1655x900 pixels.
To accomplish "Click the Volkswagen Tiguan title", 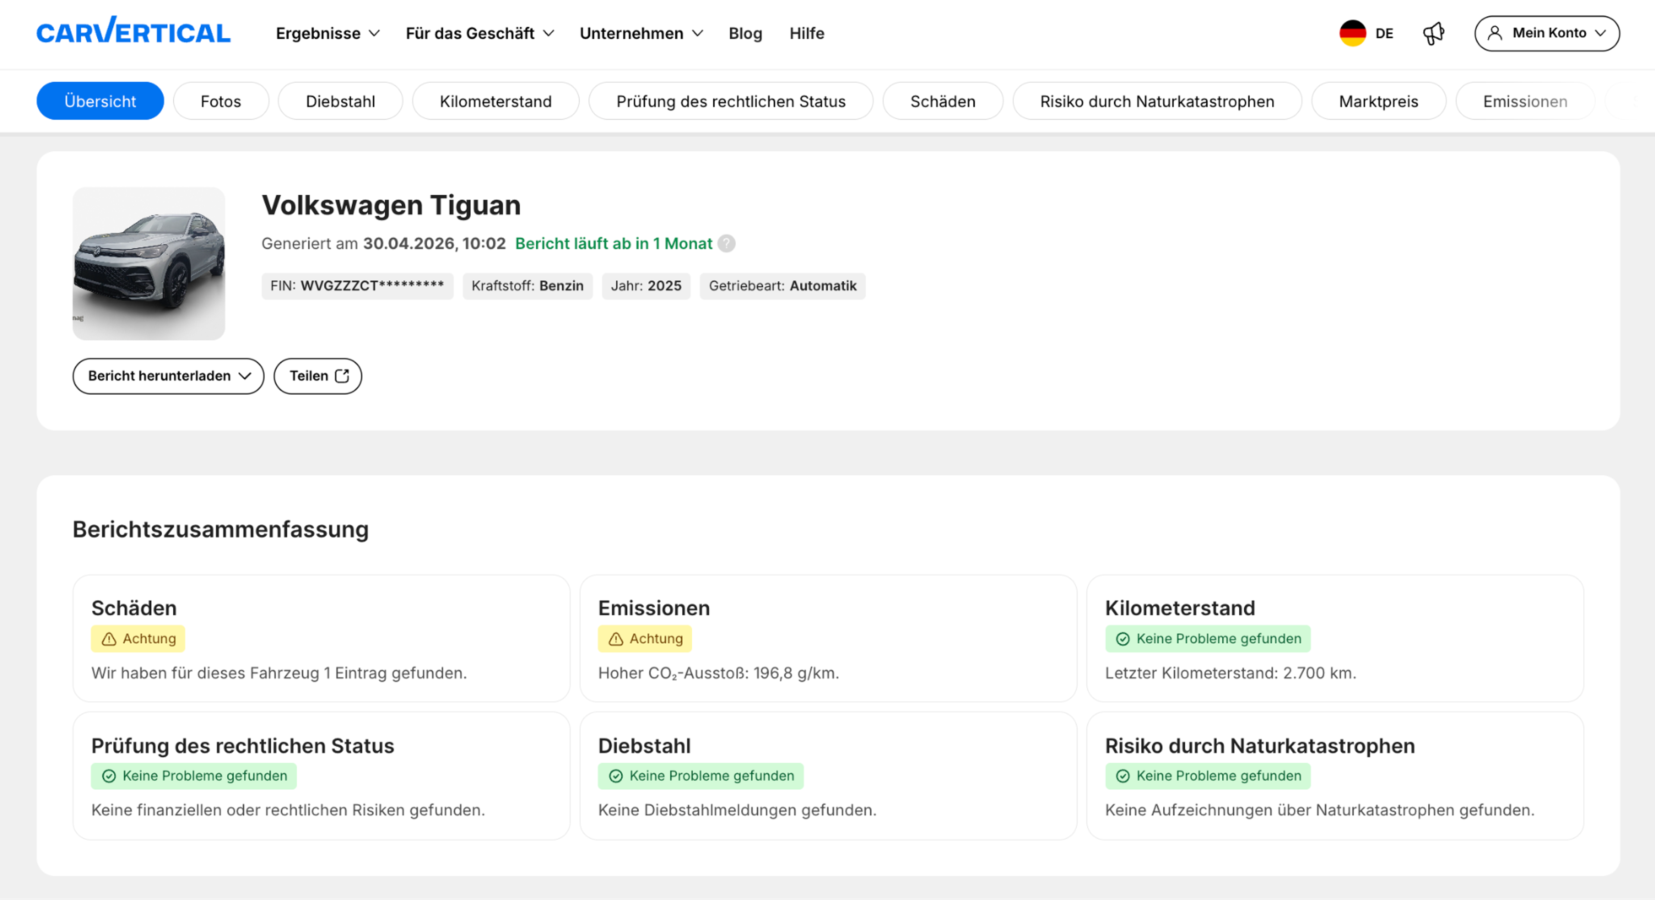I will [390, 206].
